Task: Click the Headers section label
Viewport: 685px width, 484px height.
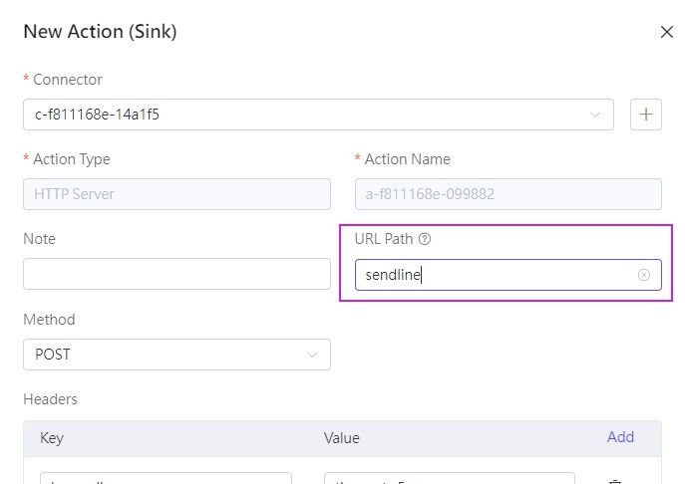Action: 50,399
